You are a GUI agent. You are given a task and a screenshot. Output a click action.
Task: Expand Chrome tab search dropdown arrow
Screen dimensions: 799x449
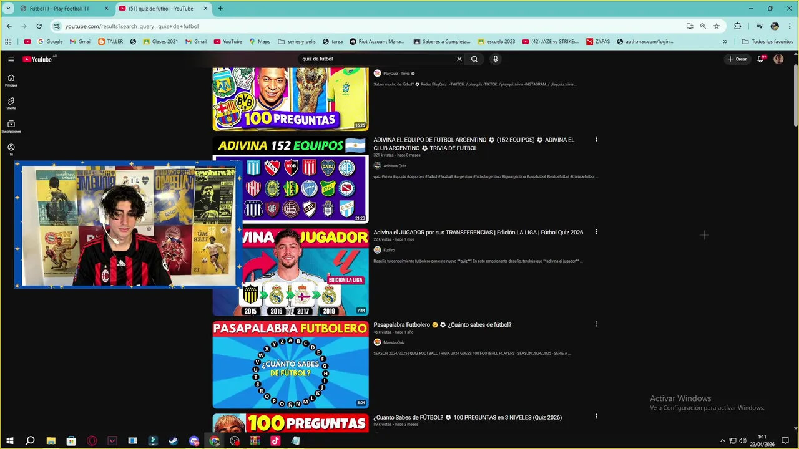click(9, 8)
